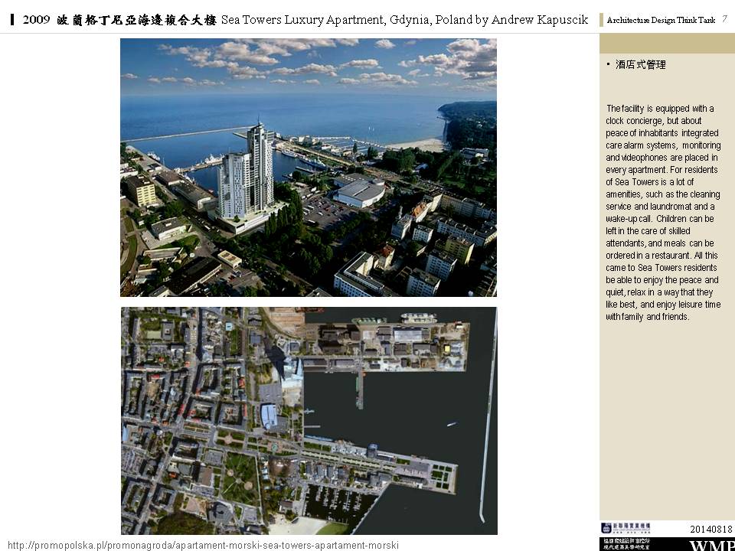
Task: Click the date stamp 20140818
Action: click(x=711, y=529)
